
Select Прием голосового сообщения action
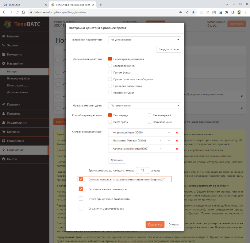[110, 79]
